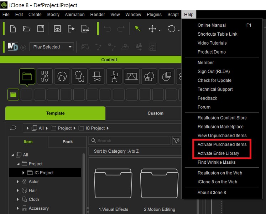Click breadcrumb arrow after IC Project
The width and height of the screenshot is (266, 214).
pos(108,128)
